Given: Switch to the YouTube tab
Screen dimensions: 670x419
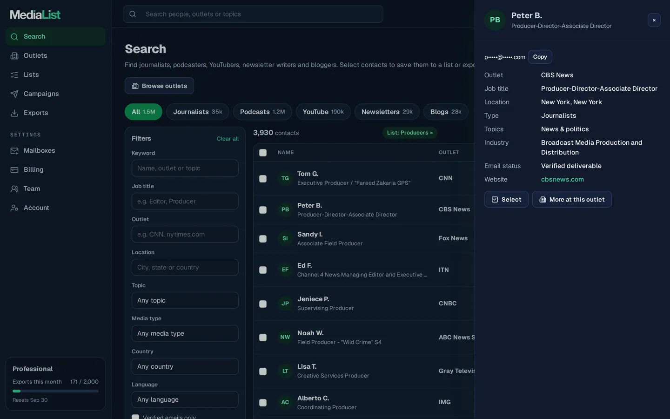Looking at the screenshot, I should [x=323, y=112].
